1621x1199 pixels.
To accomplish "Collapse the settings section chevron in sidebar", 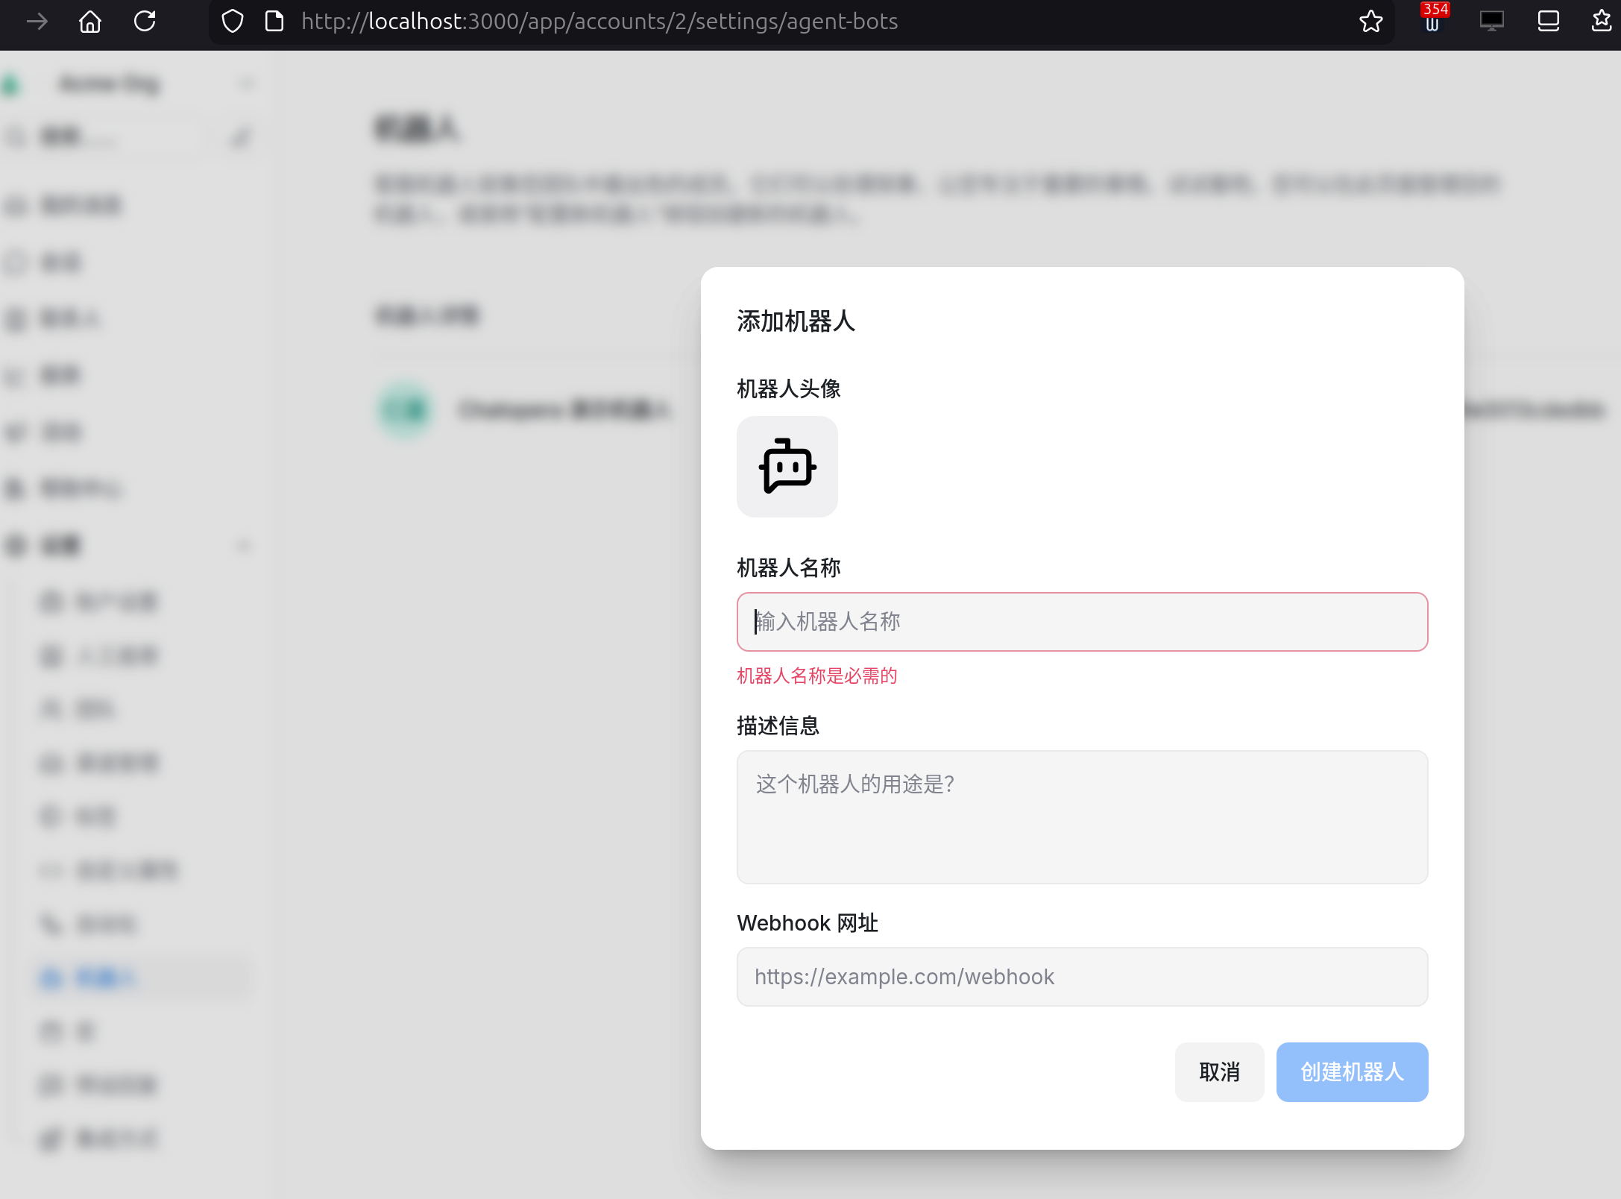I will [x=244, y=546].
